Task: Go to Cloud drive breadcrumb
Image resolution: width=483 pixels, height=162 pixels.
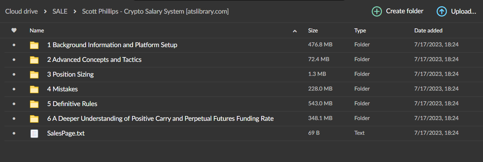Action: pyautogui.click(x=21, y=11)
